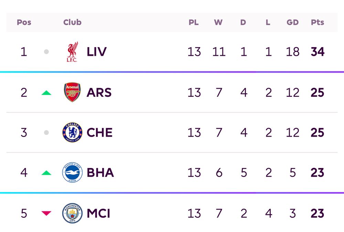Click the Liverpool club crest
Viewport: 344px width, 232px height.
[x=72, y=52]
